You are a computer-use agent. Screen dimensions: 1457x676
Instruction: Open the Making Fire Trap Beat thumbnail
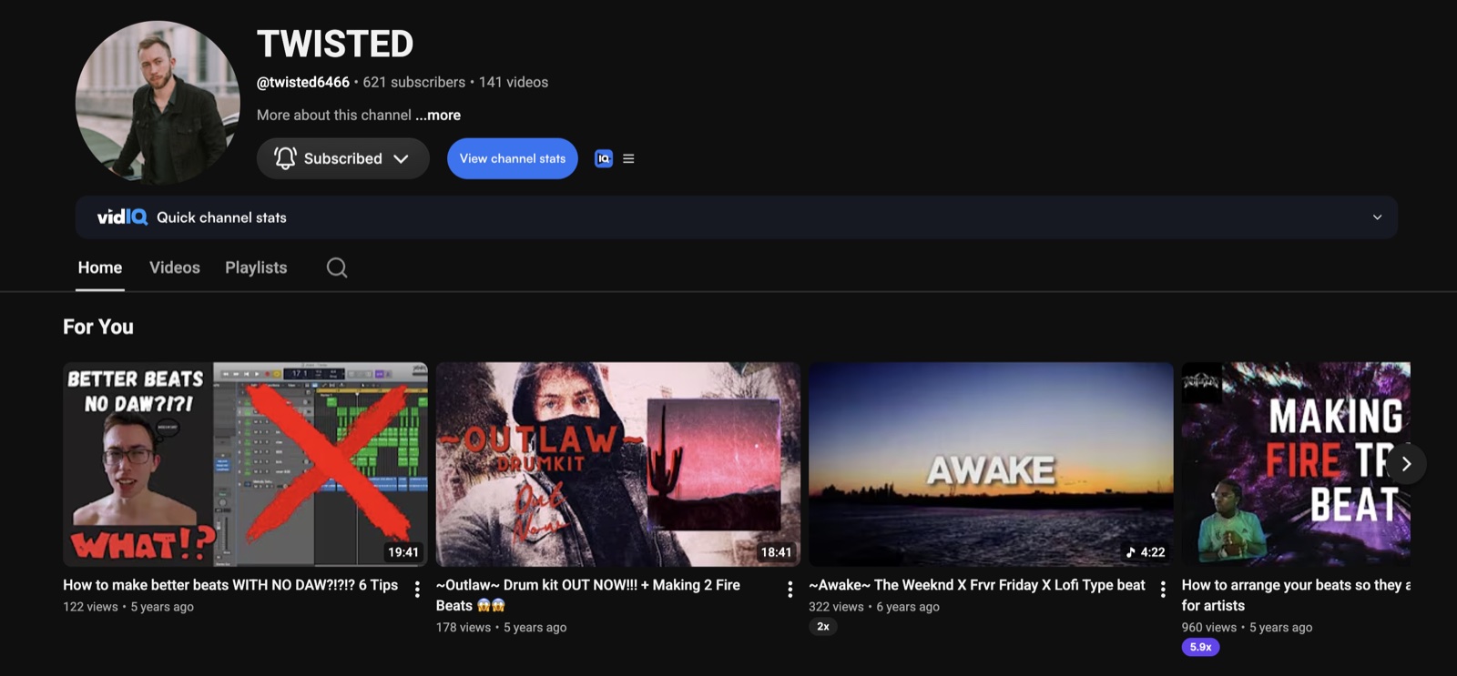coord(1296,464)
